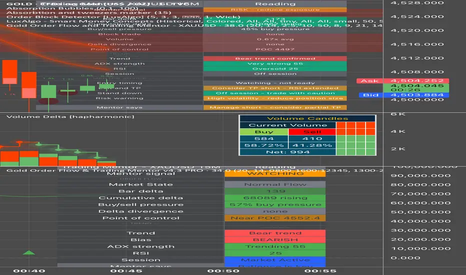Click the 45% buy pressure cell
466x275 pixels.
(275, 29)
